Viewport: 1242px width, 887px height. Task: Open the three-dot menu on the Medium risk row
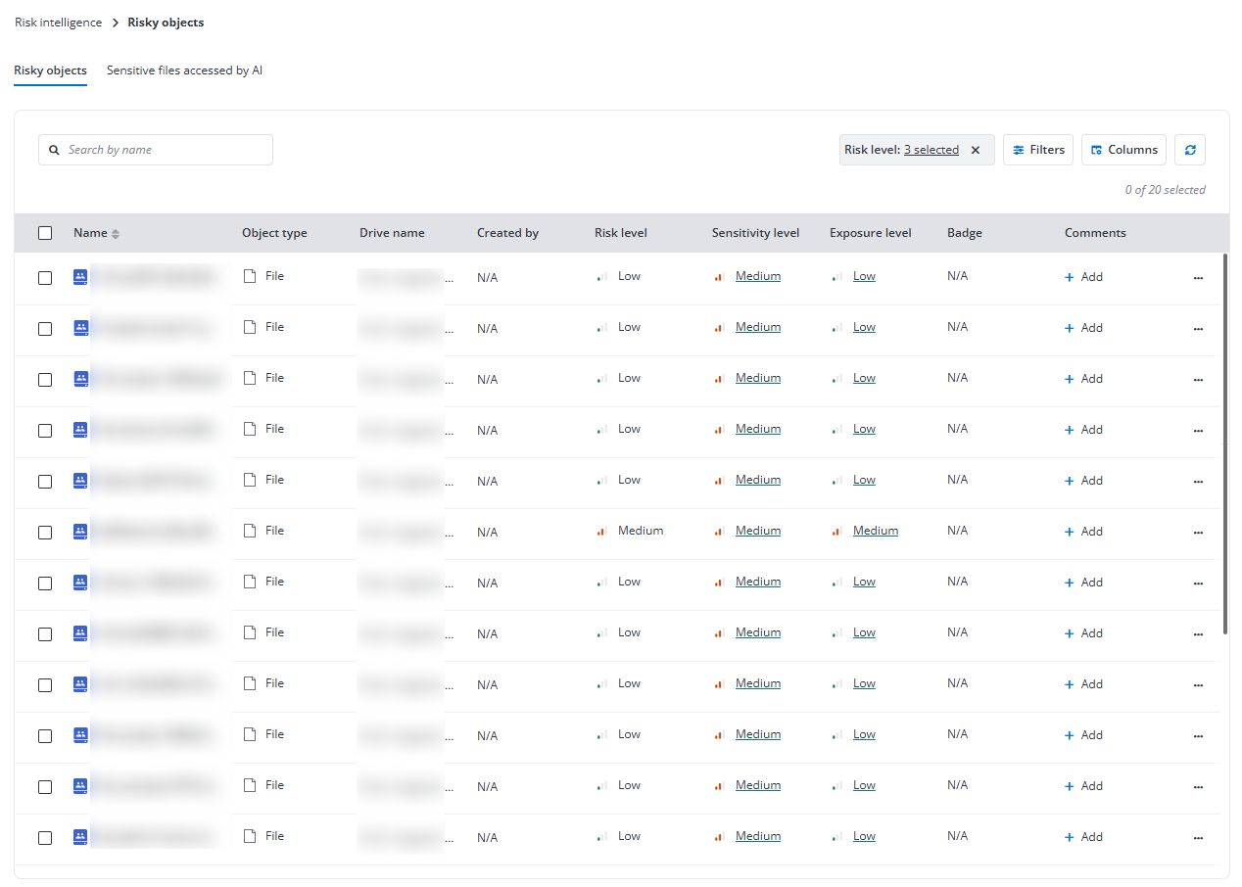pos(1198,533)
